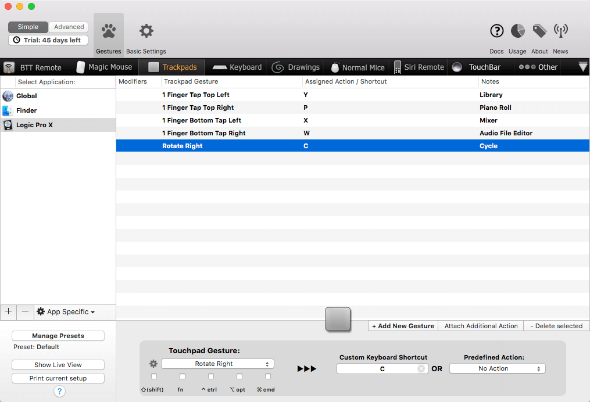The width and height of the screenshot is (590, 402).
Task: Click Add New Gesture button
Action: pyautogui.click(x=403, y=326)
